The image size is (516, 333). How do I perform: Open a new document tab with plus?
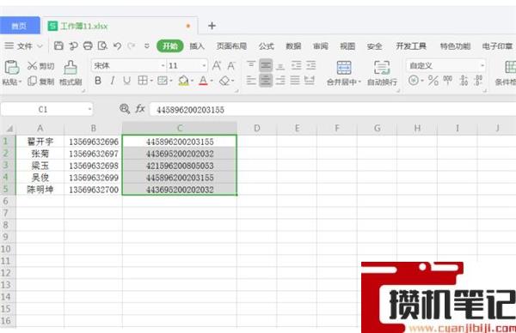pos(212,26)
